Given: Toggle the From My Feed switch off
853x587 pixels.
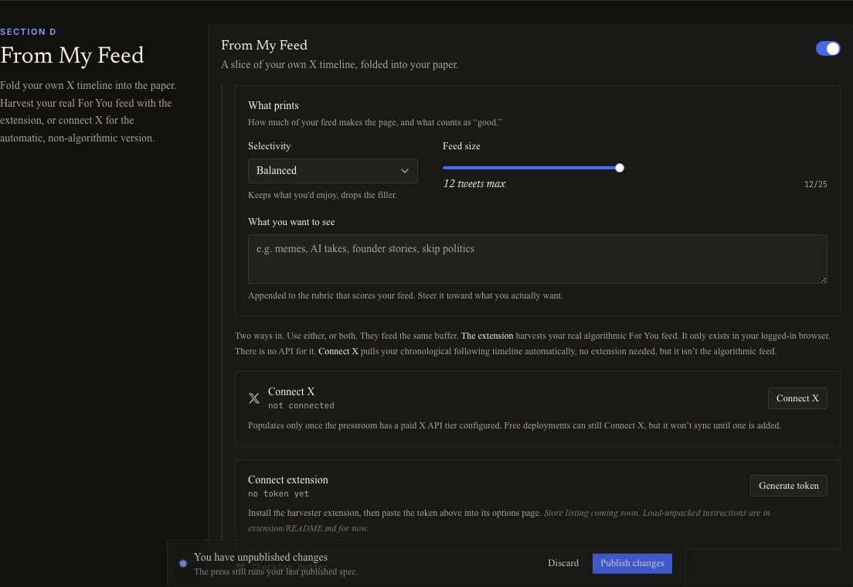Looking at the screenshot, I should (x=828, y=49).
